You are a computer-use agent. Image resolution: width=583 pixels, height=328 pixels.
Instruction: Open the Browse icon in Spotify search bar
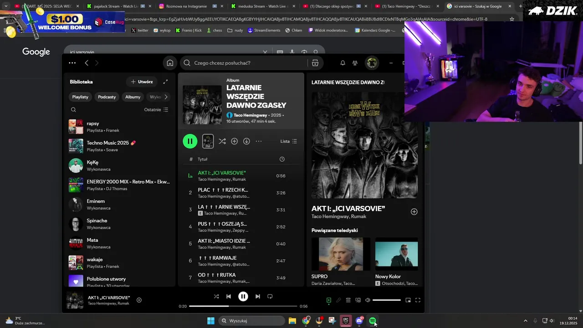[x=315, y=63]
